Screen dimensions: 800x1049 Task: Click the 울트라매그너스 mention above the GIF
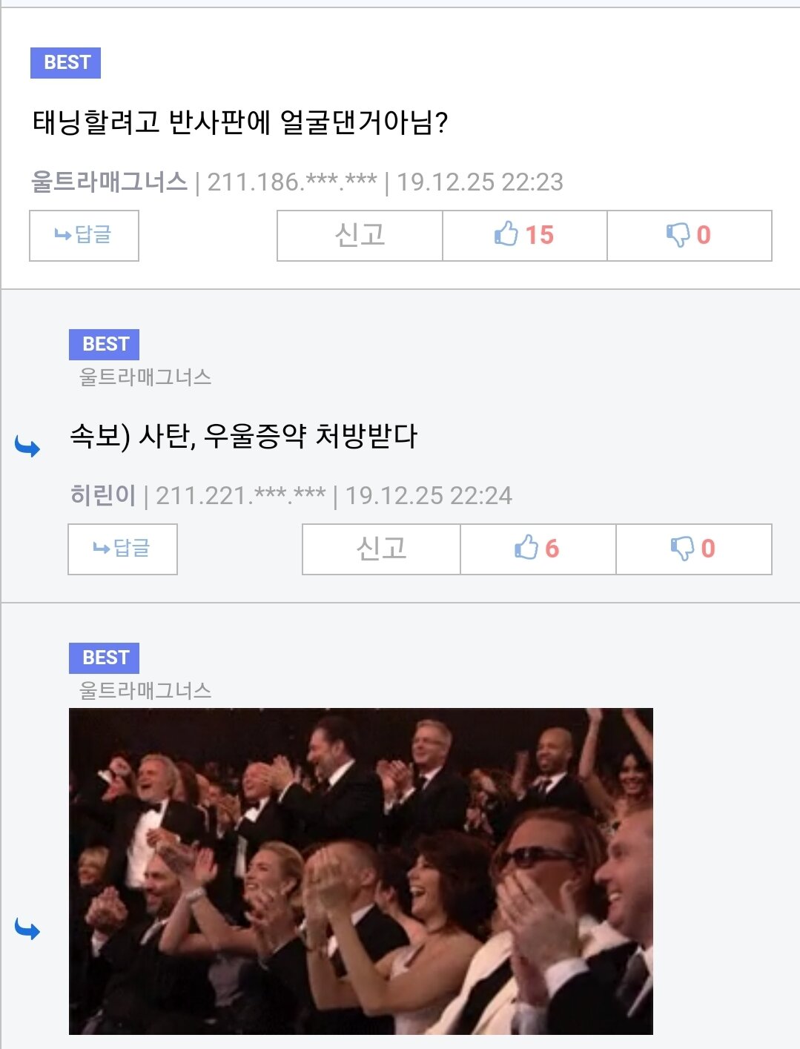click(x=145, y=691)
